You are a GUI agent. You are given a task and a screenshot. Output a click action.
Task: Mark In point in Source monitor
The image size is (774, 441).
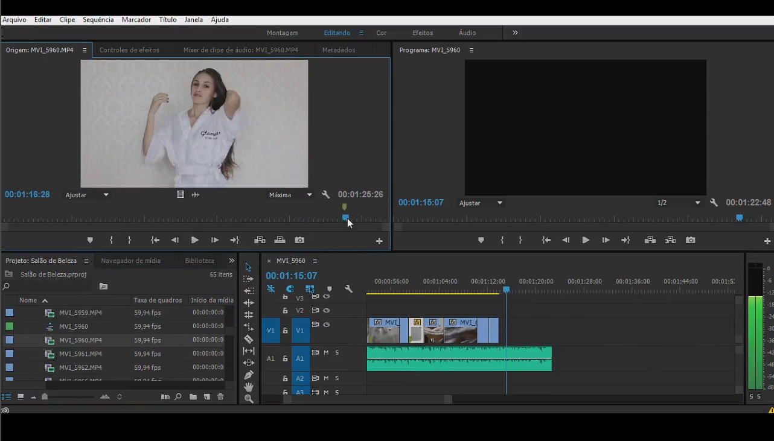point(111,240)
